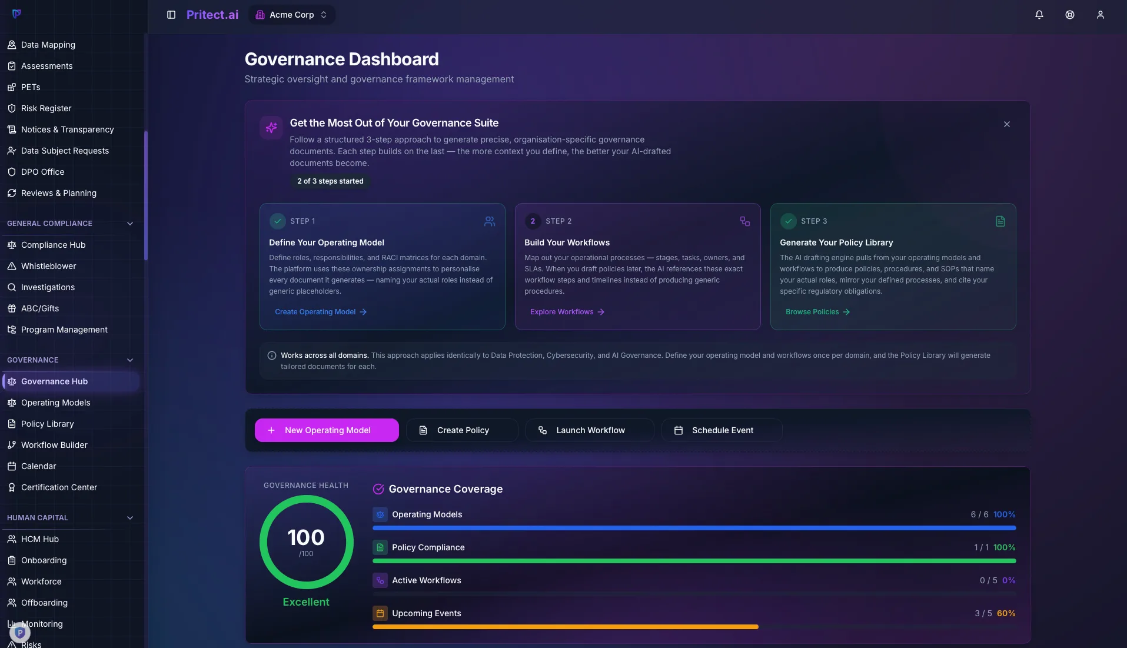
Task: Click the New Operating Model button
Action: [x=327, y=430]
